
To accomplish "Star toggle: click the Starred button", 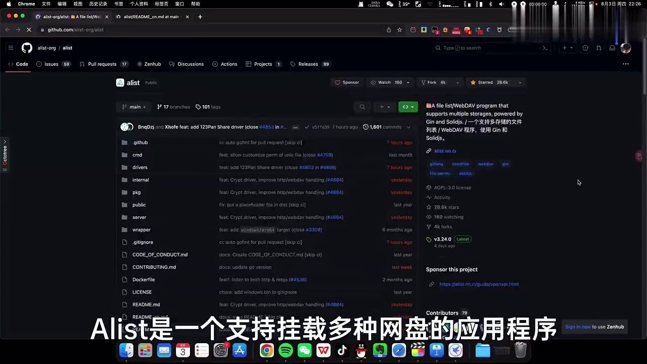I will pyautogui.click(x=489, y=82).
